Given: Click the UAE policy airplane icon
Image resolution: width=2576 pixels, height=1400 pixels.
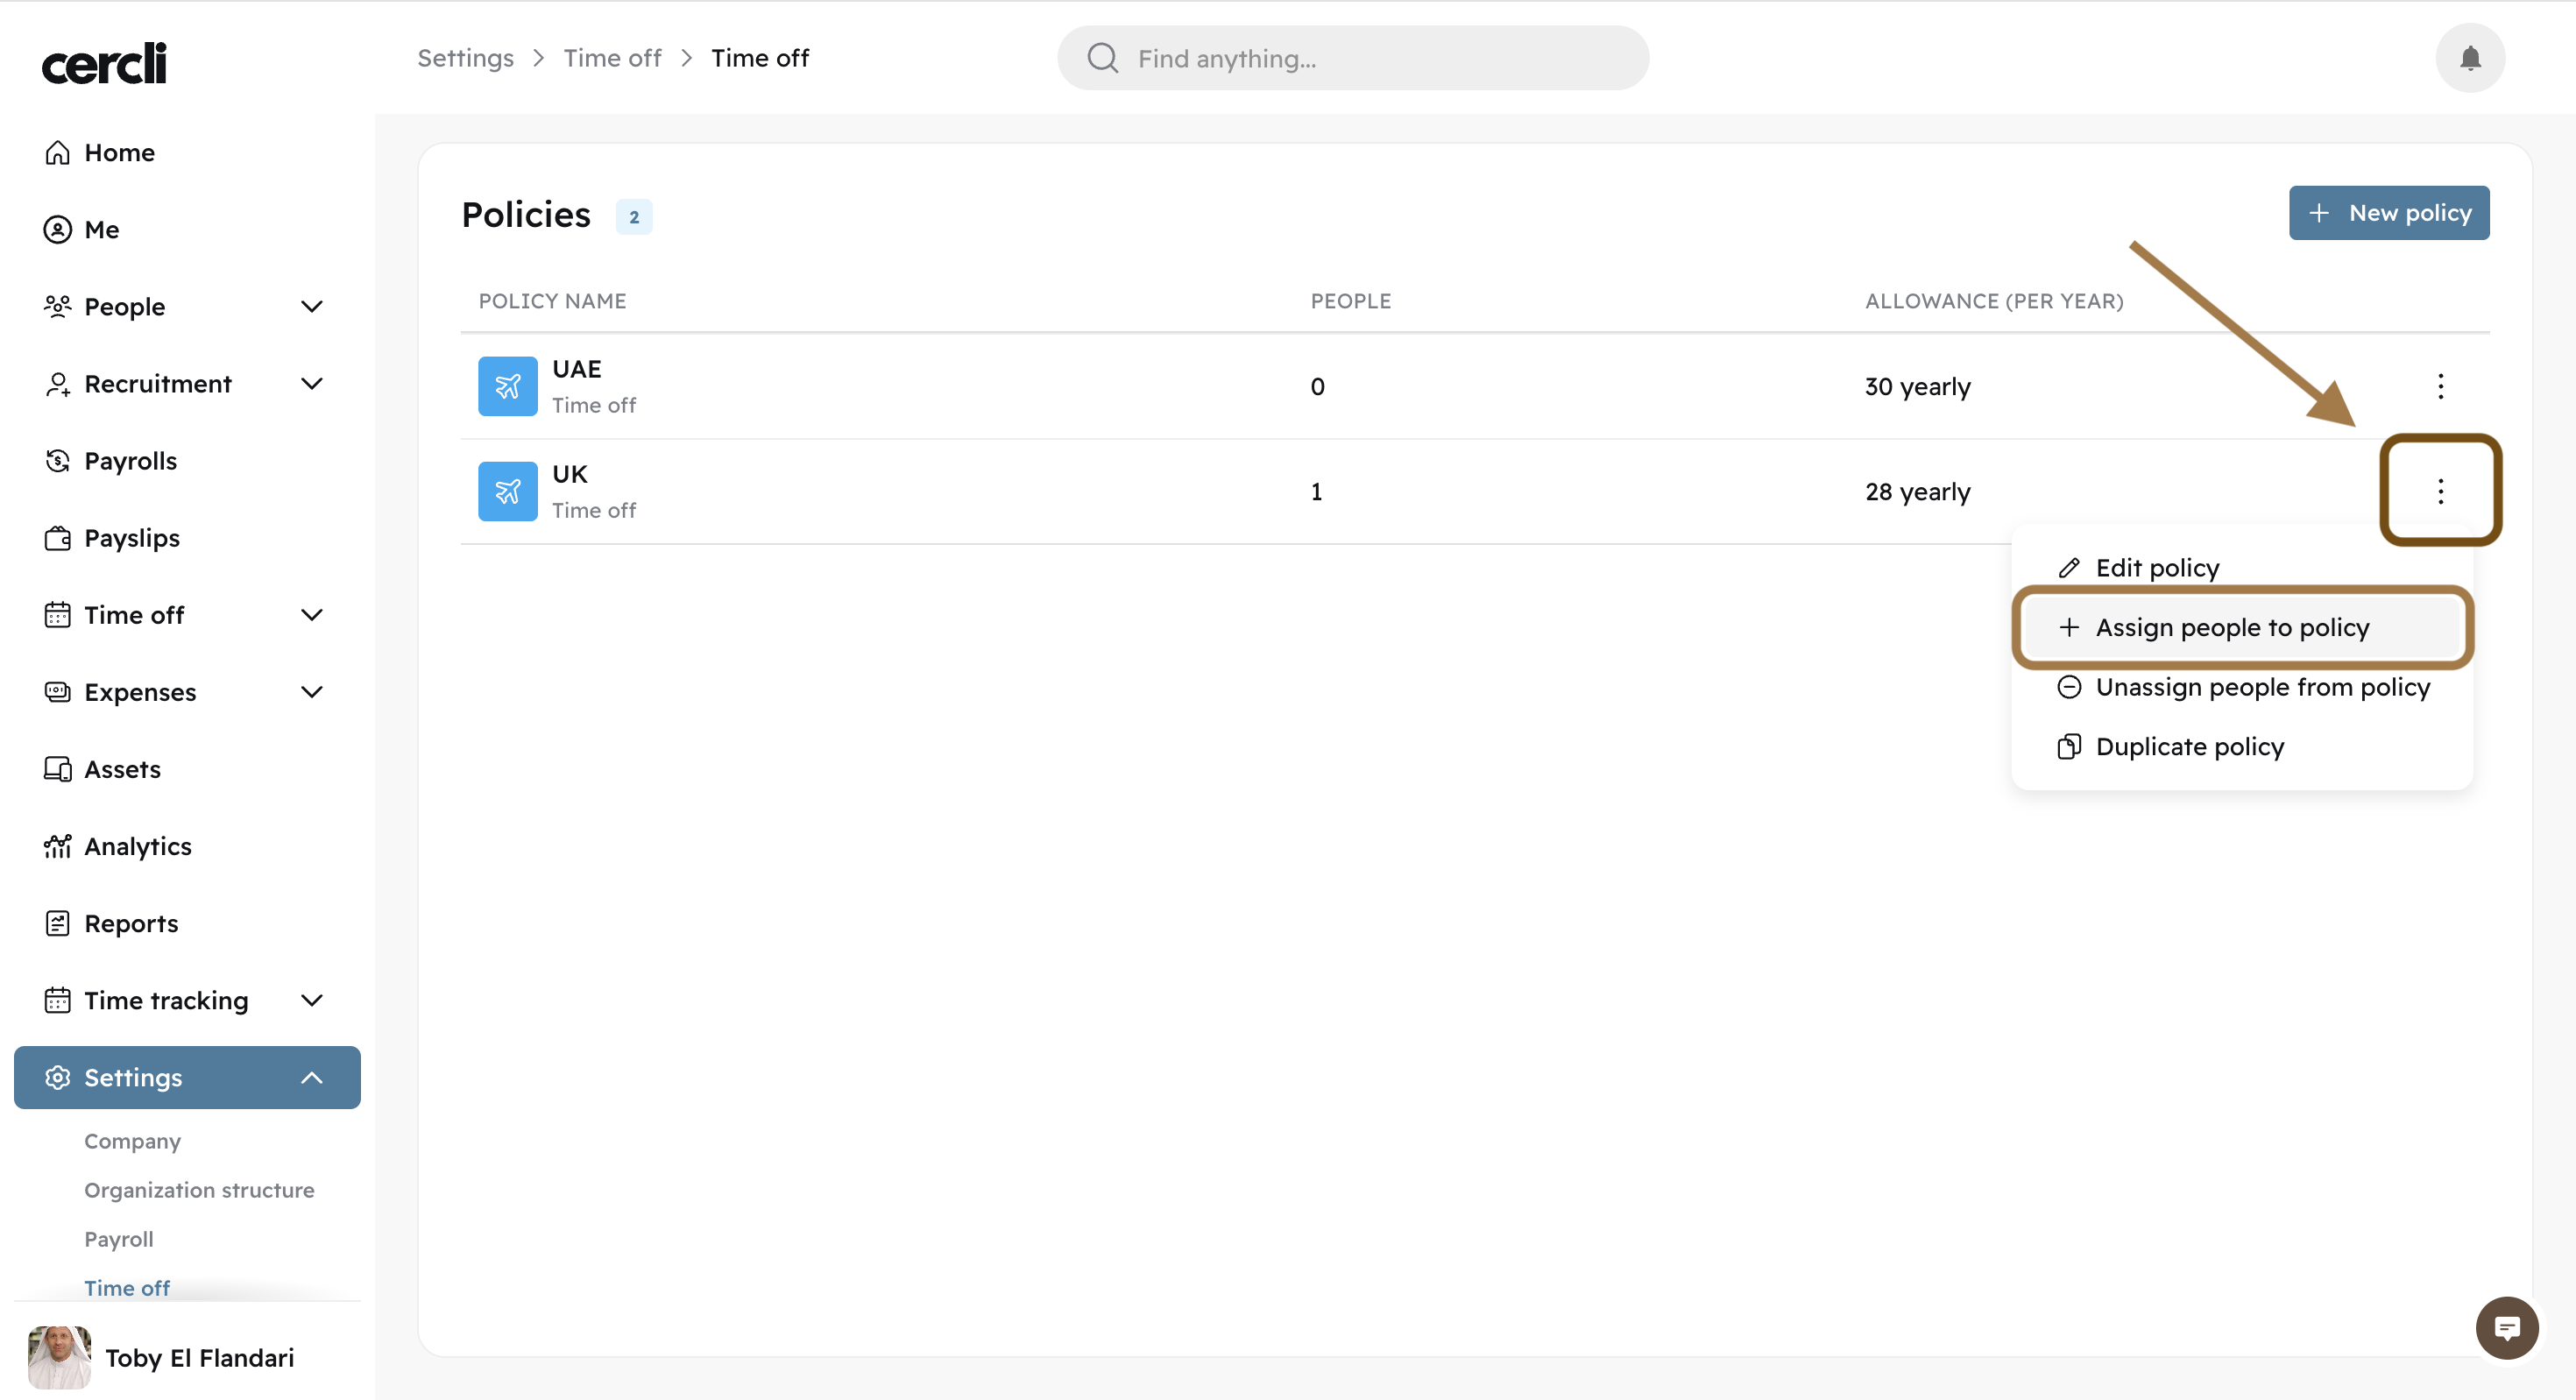Looking at the screenshot, I should click(507, 386).
